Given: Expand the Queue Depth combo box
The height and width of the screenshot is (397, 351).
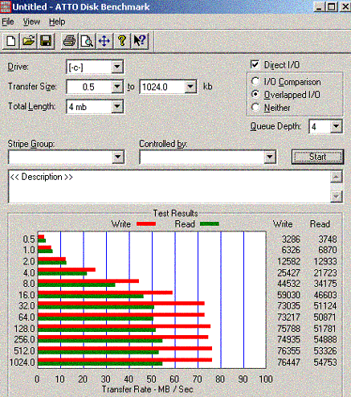Looking at the screenshot, I should pyautogui.click(x=336, y=126).
